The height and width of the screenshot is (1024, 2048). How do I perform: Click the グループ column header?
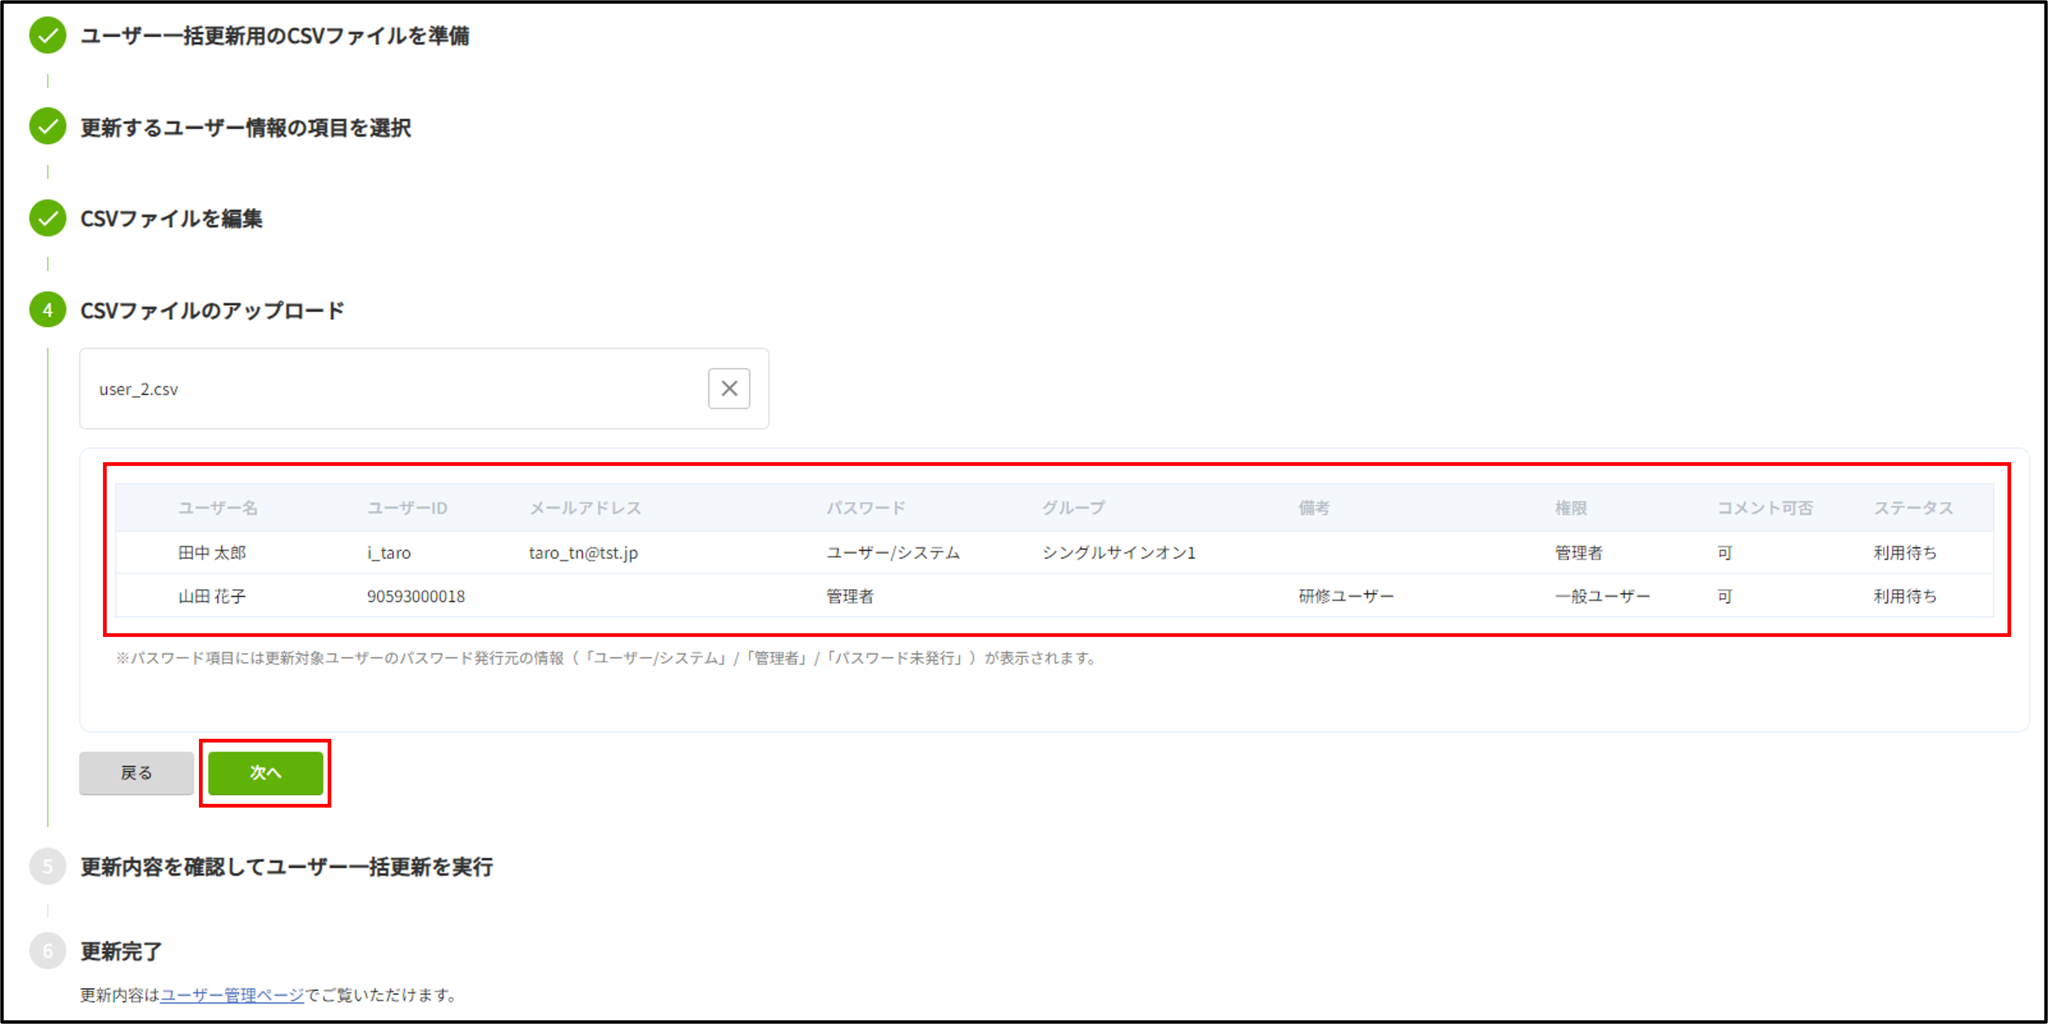(1073, 508)
